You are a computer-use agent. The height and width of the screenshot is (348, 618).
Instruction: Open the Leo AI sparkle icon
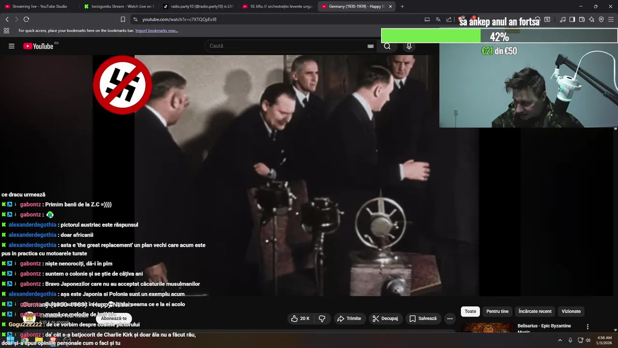click(591, 19)
